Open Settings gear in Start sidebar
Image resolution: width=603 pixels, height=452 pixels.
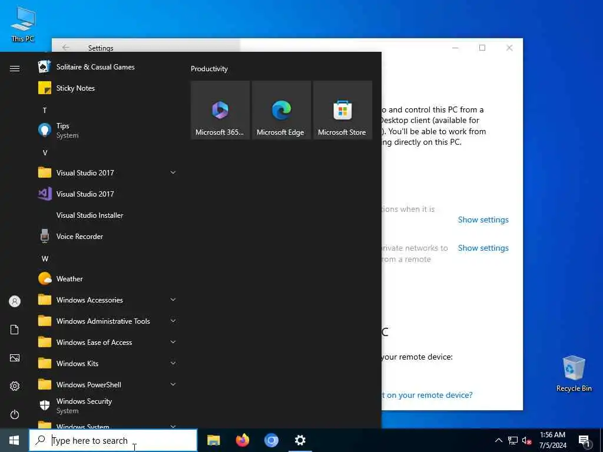pyautogui.click(x=15, y=386)
